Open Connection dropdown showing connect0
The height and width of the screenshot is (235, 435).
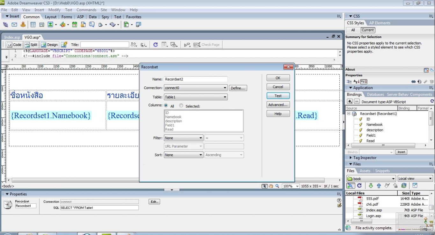tap(196, 88)
